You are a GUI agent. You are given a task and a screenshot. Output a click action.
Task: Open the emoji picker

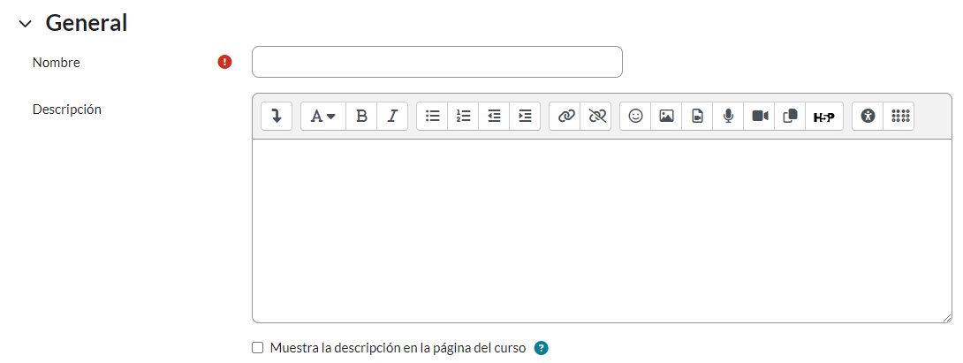tap(635, 116)
